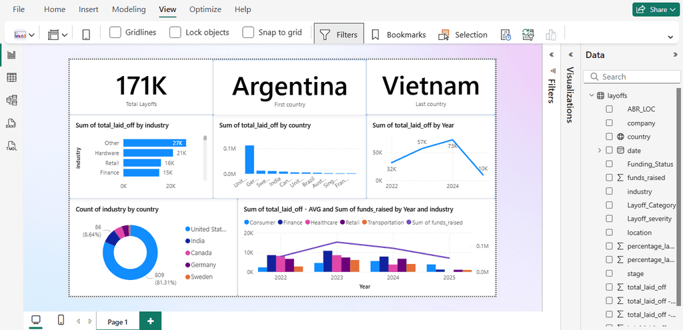Open the Bookmarks pane

click(399, 35)
